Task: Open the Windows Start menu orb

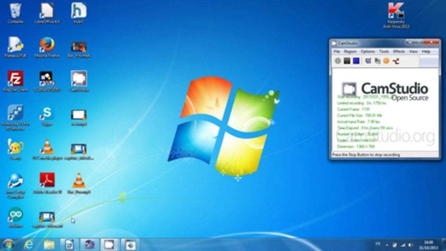Action: pyautogui.click(x=8, y=244)
